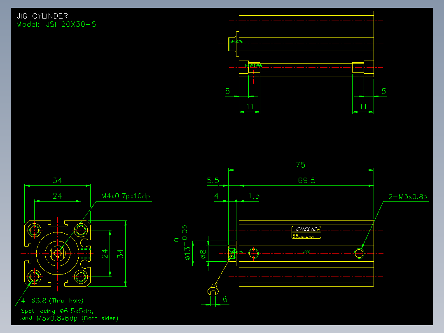Select the right 5 dimension in the top view
The width and height of the screenshot is (444, 333).
coord(384,91)
